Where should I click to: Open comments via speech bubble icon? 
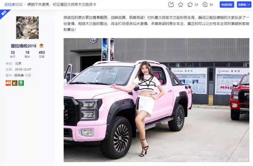pyautogui.click(x=205, y=4)
